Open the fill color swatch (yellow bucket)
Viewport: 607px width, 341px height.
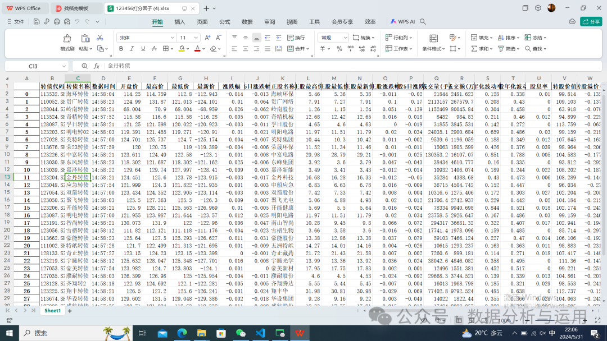(x=182, y=49)
